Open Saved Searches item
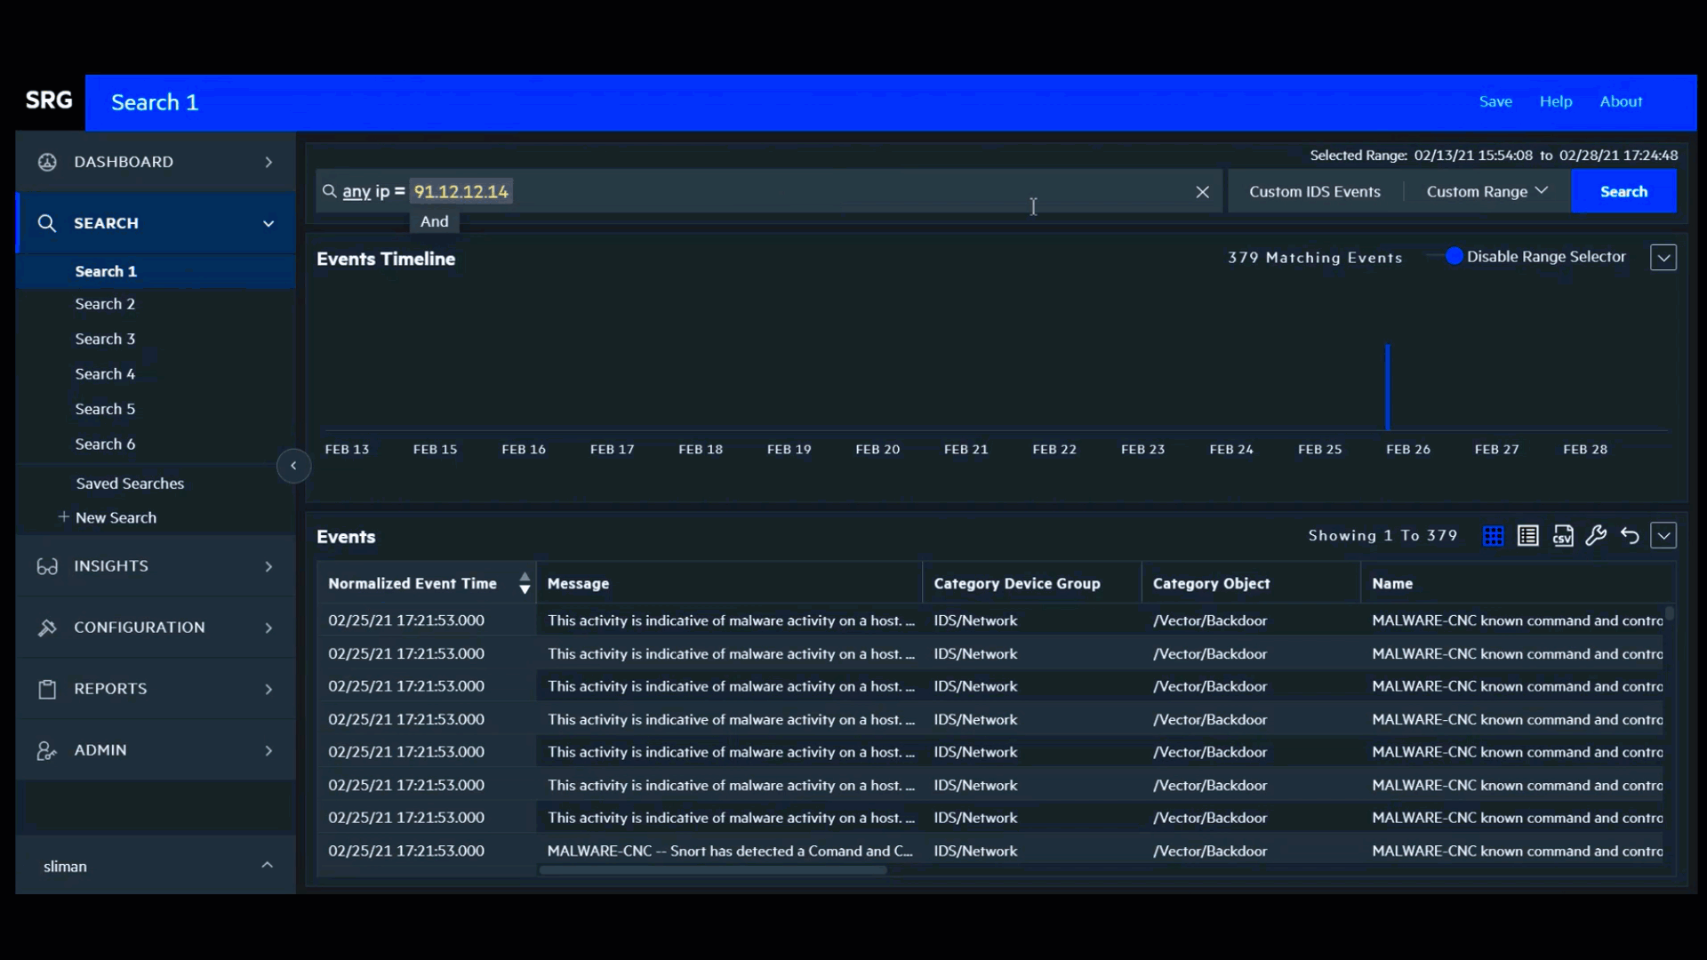This screenshot has width=1707, height=960. click(130, 484)
